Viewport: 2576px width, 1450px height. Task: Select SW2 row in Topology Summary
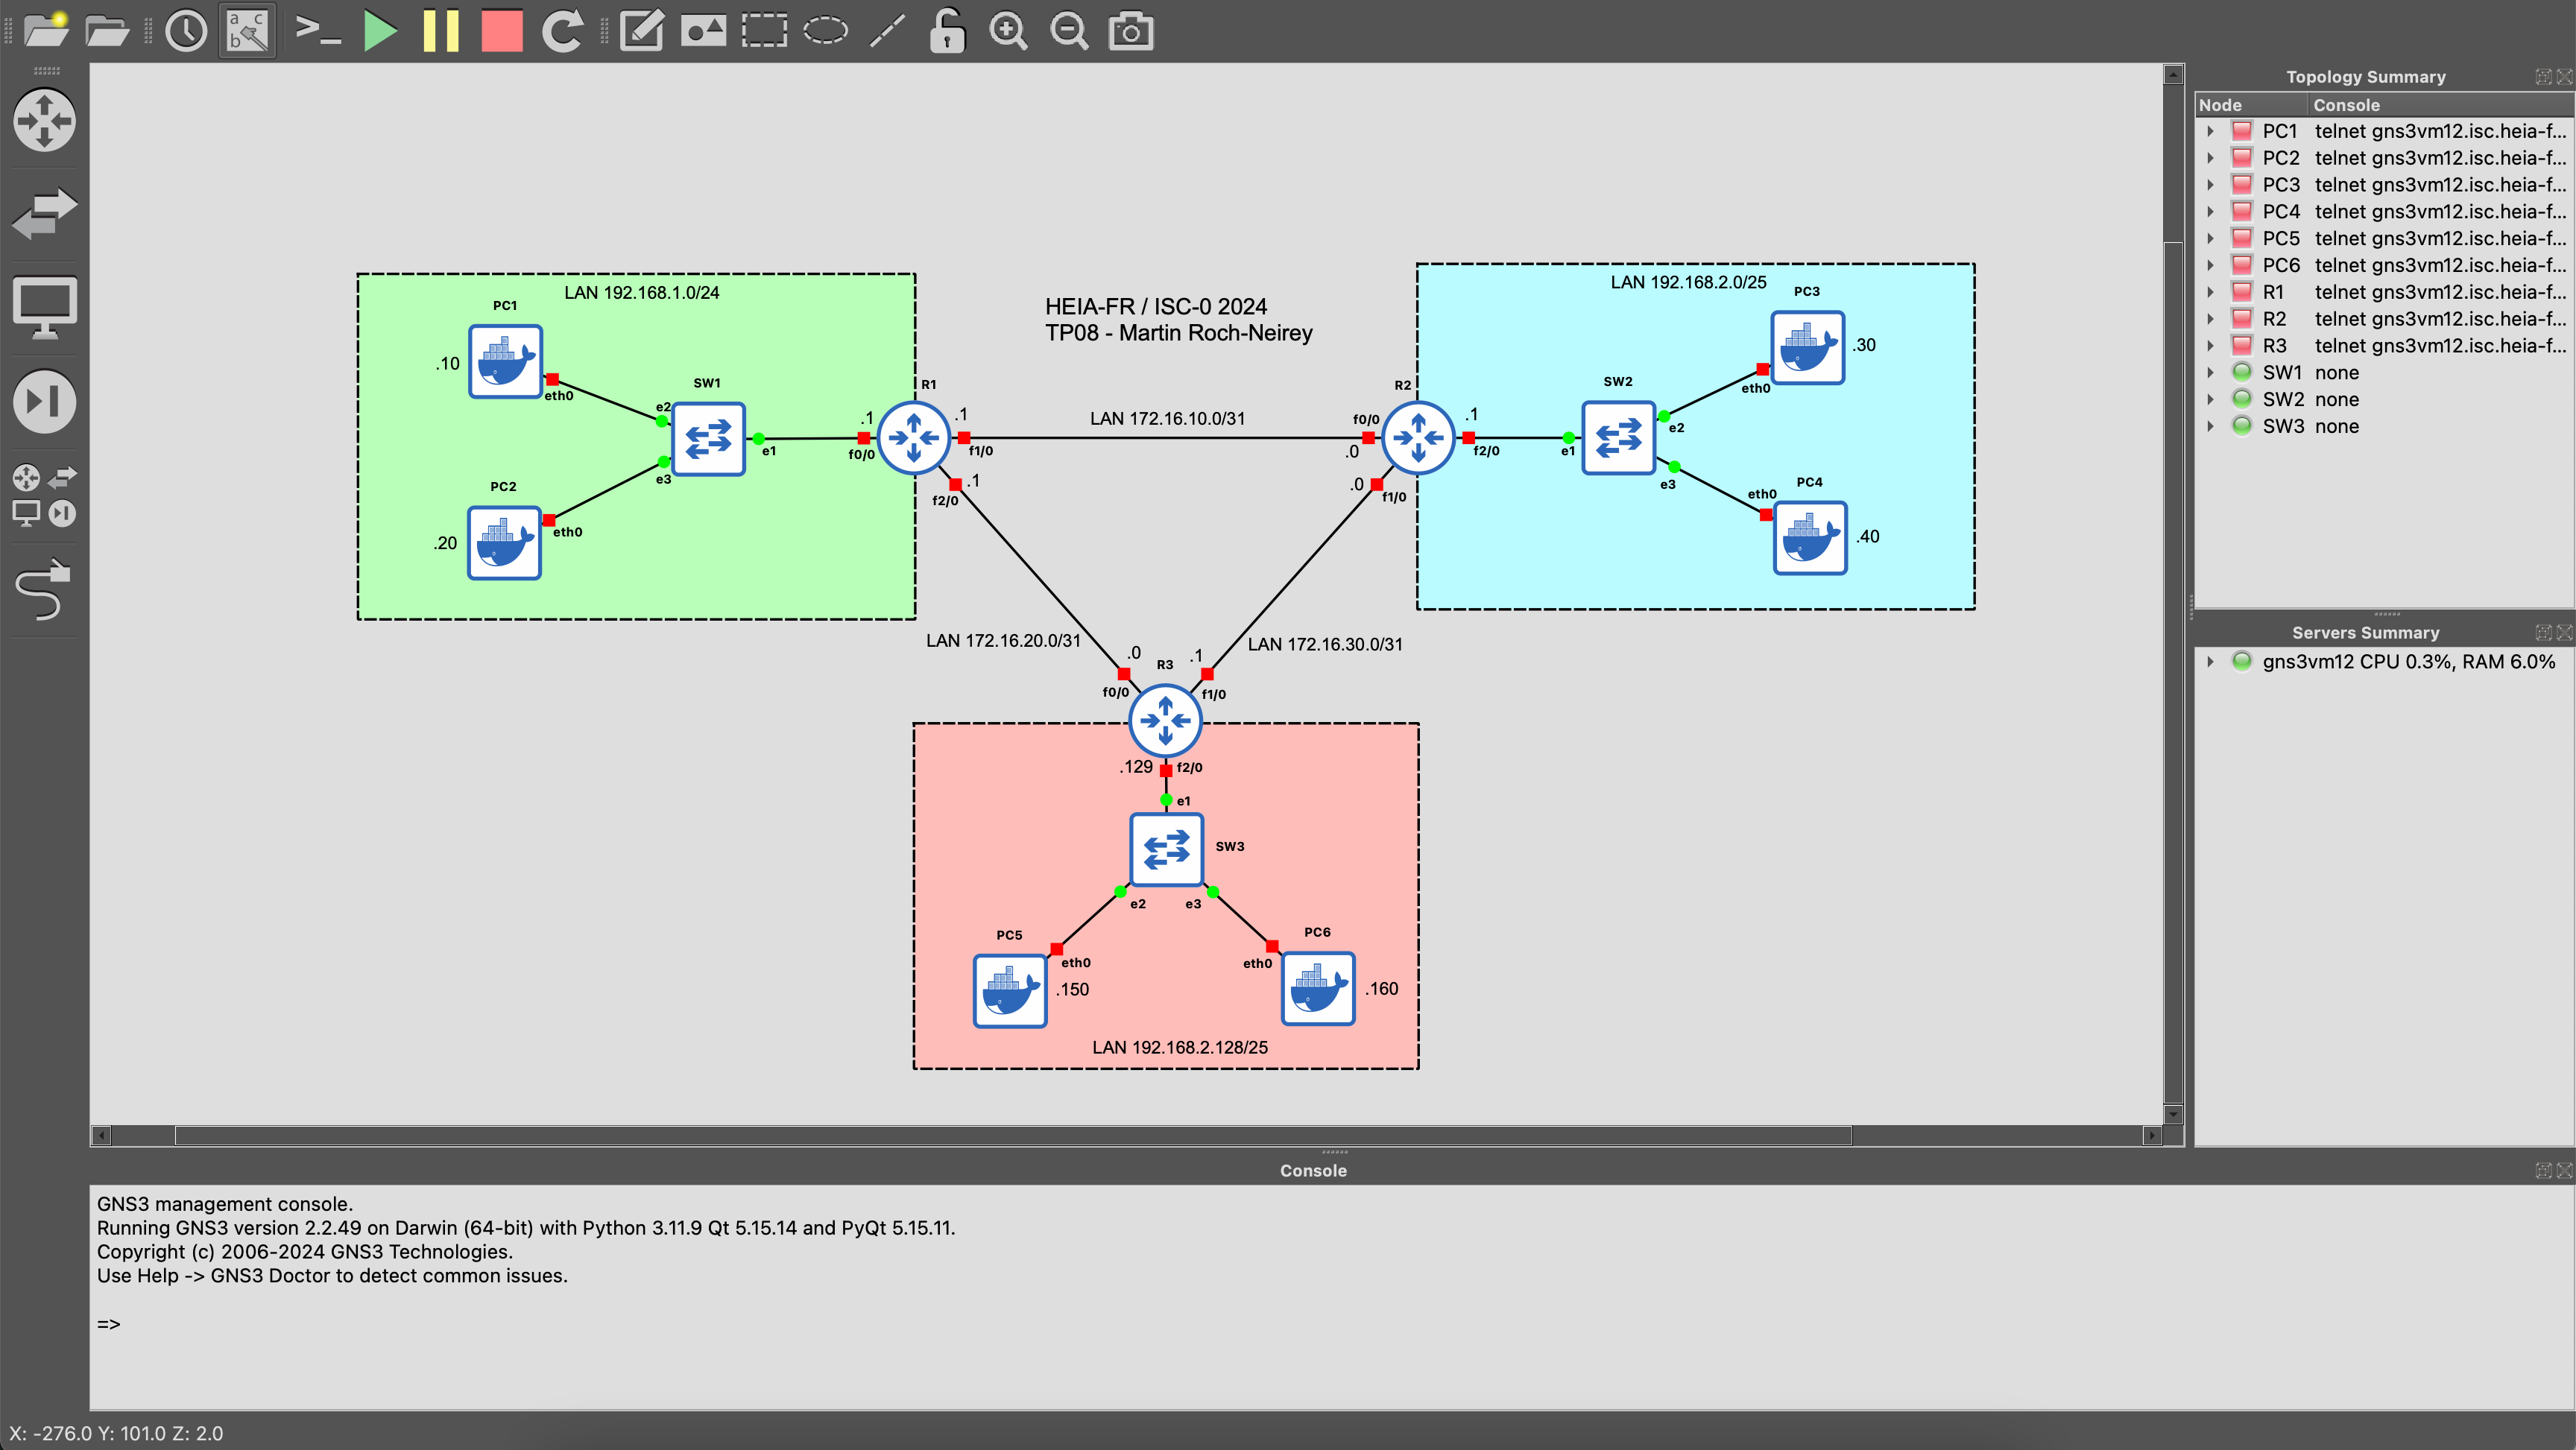2384,399
